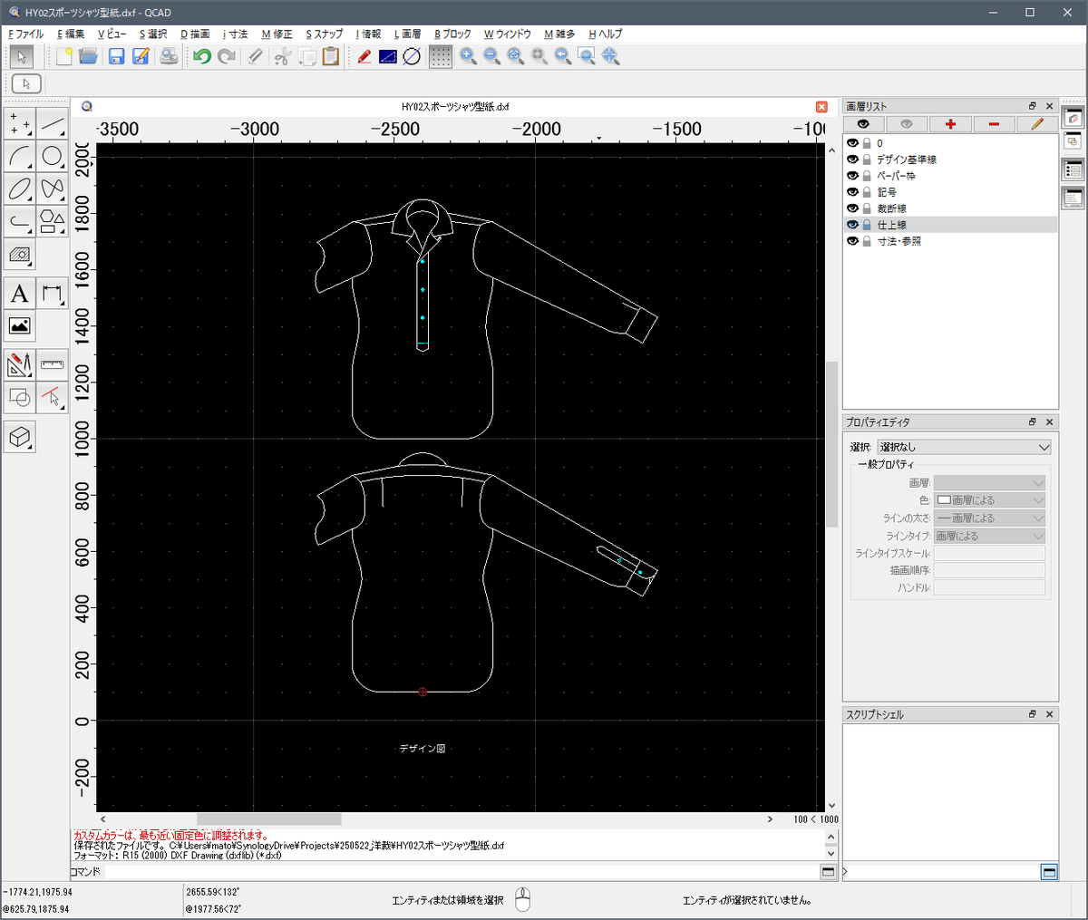Choose the Spline tool group
Viewport: 1088px width, 920px height.
53,188
